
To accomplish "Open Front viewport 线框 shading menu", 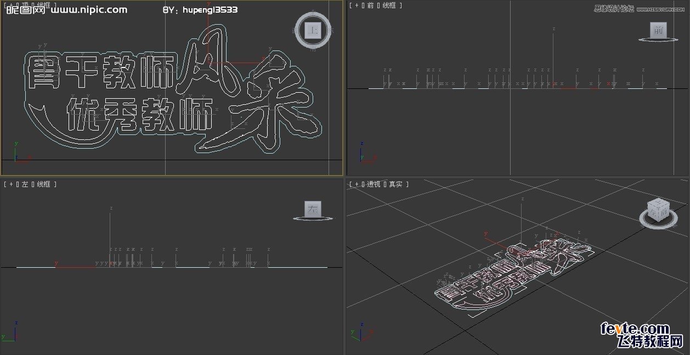I will 388,5.
